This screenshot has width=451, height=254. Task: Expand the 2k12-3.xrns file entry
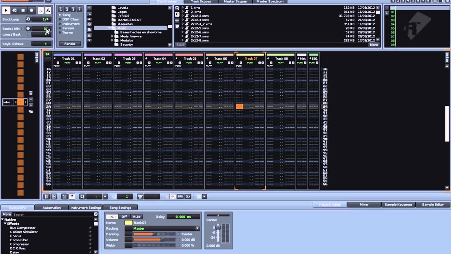point(183,16)
